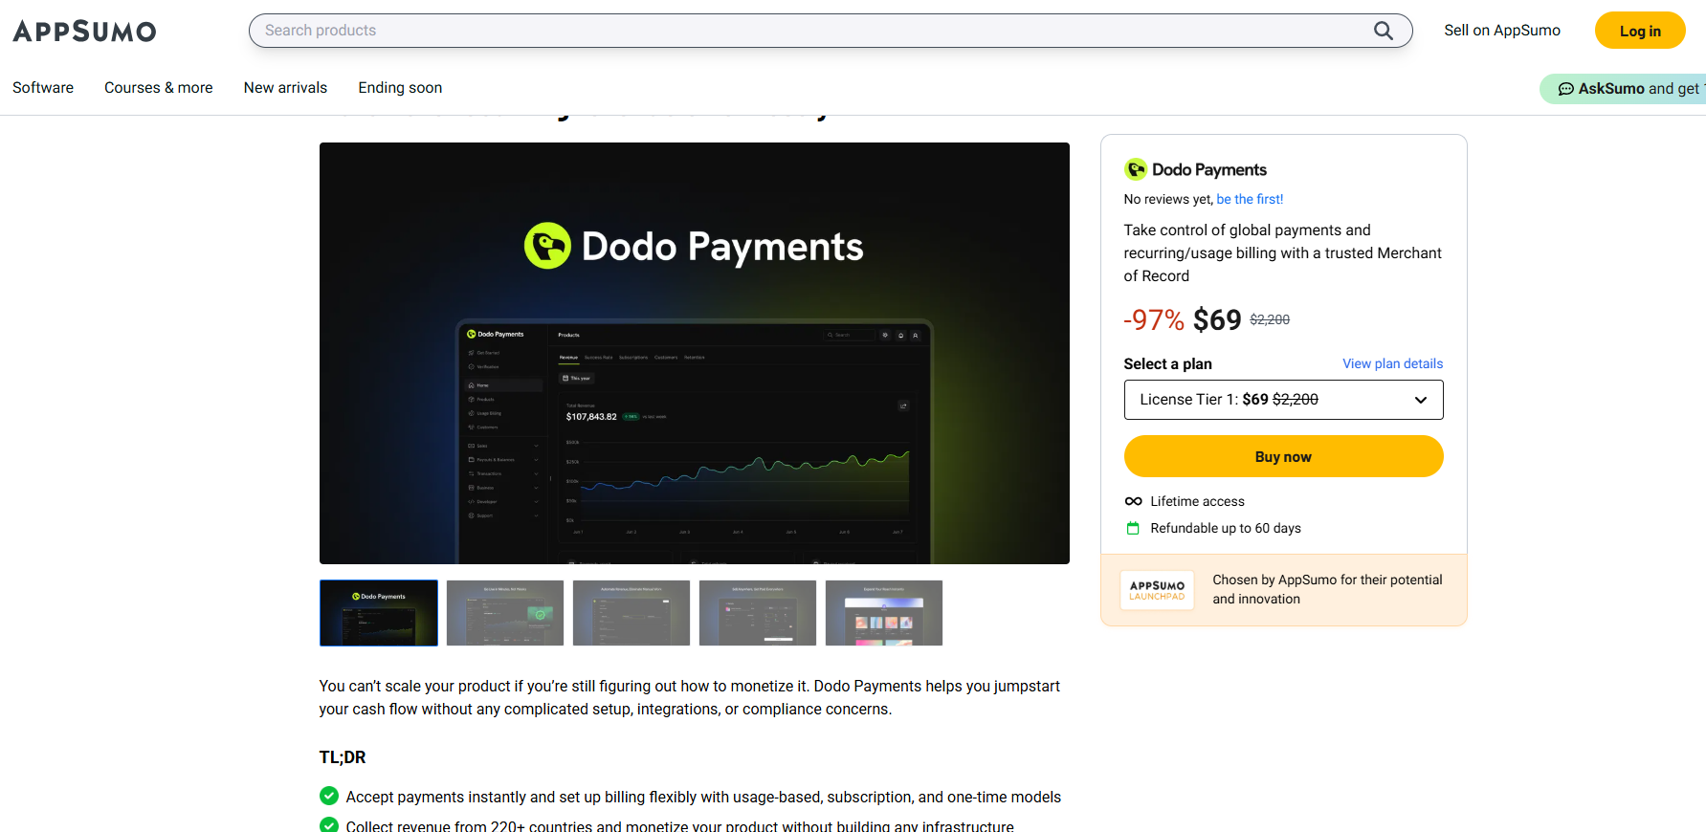Select the third gallery thumbnail

631,613
